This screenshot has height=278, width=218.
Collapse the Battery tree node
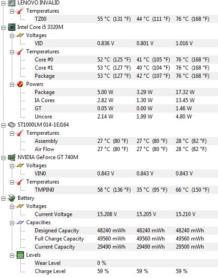[x=3, y=198]
